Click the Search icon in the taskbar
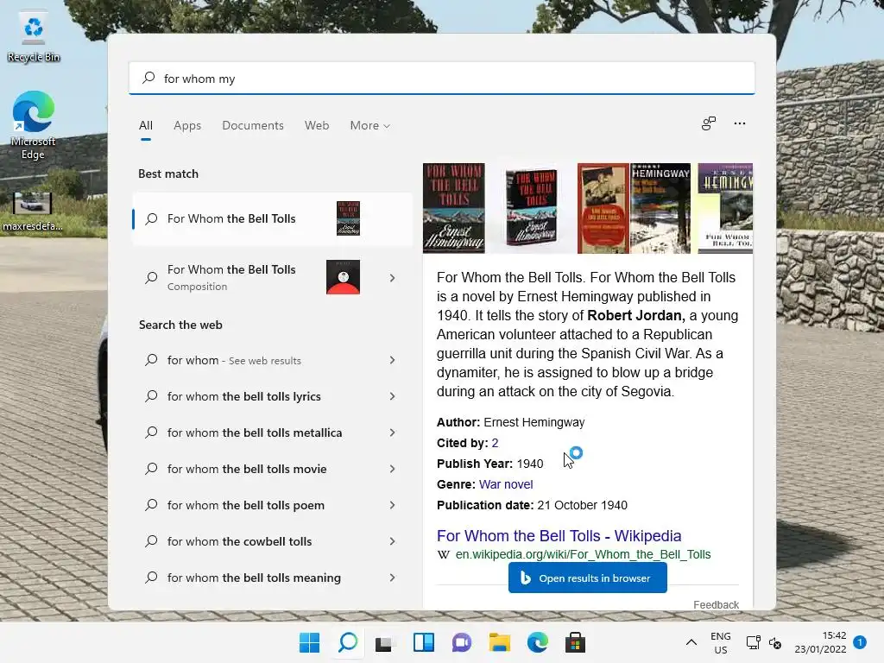 347,642
